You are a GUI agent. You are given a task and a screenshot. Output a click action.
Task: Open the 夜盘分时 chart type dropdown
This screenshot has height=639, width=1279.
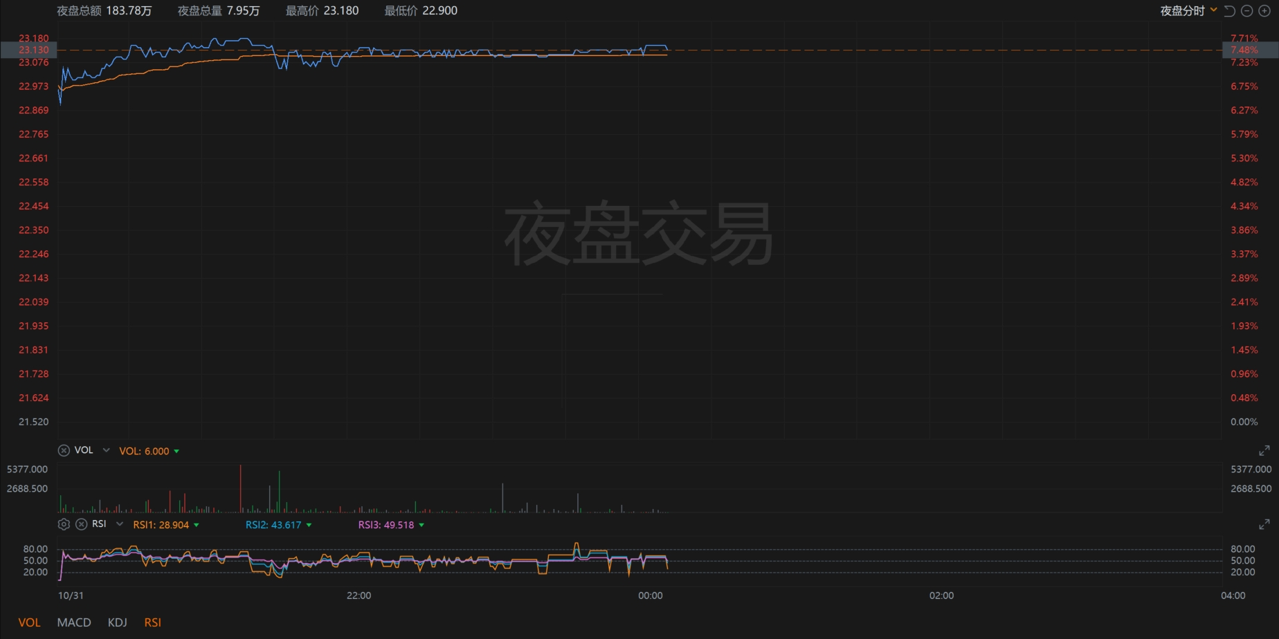tap(1188, 10)
